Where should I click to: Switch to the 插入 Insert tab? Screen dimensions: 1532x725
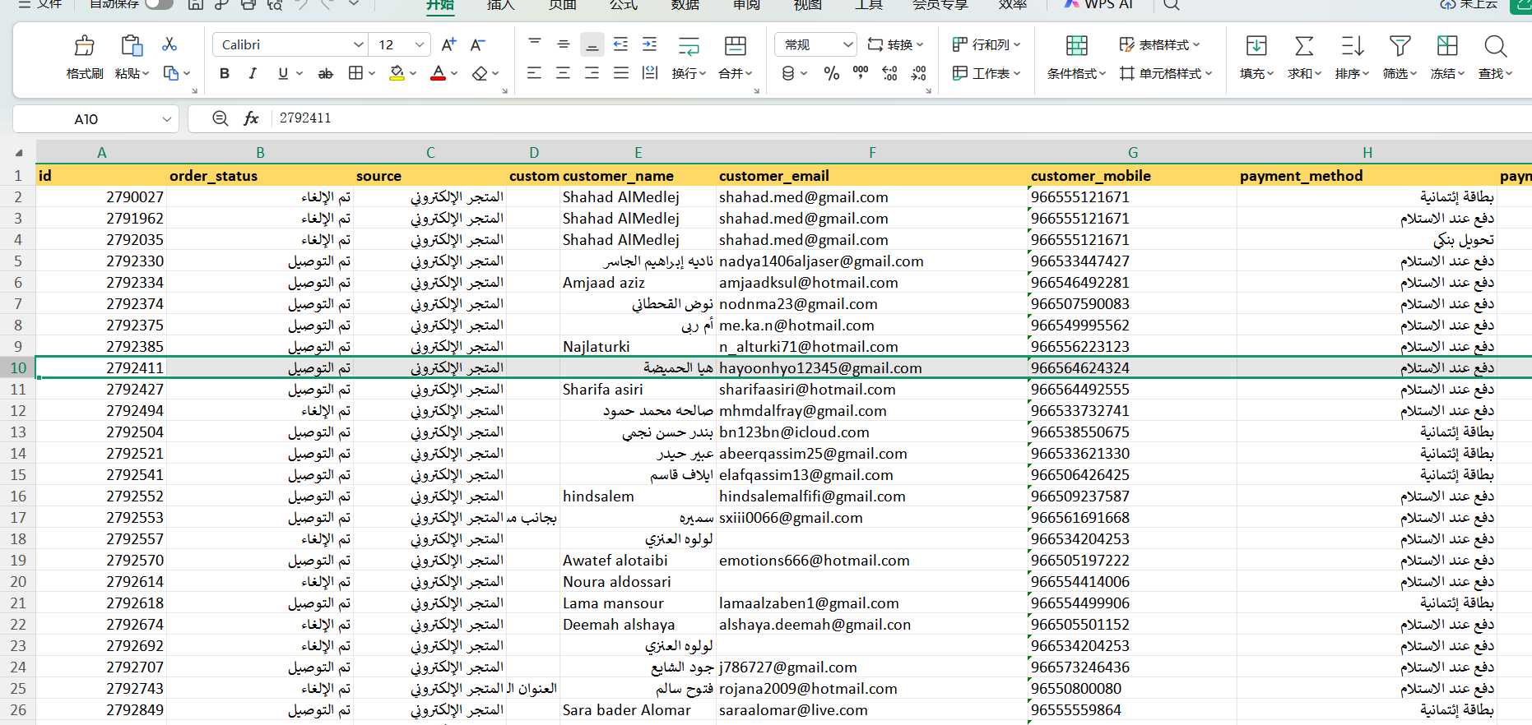pos(500,5)
